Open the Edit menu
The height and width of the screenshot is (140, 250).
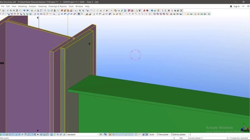[x=8, y=6]
